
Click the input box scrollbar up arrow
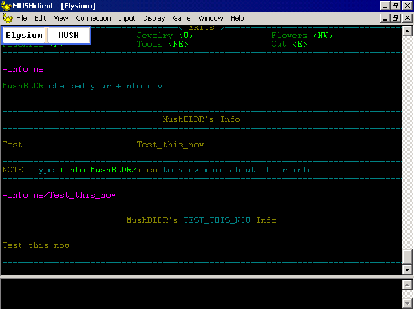407,285
